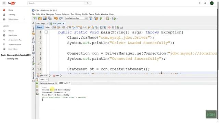Image resolution: width=219 pixels, height=123 pixels.
Task: Click the Clean and Build Project icon
Action: point(96,18)
